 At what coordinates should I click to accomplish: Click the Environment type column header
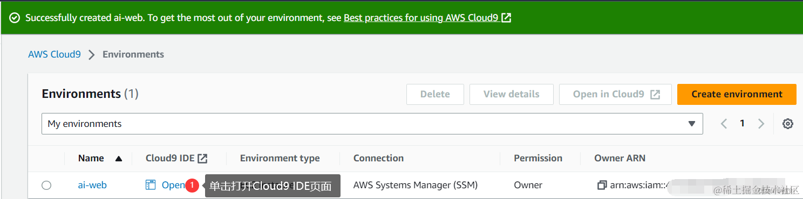click(x=280, y=158)
